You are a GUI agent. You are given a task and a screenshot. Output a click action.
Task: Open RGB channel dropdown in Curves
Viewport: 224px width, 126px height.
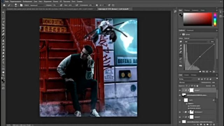(x=196, y=42)
